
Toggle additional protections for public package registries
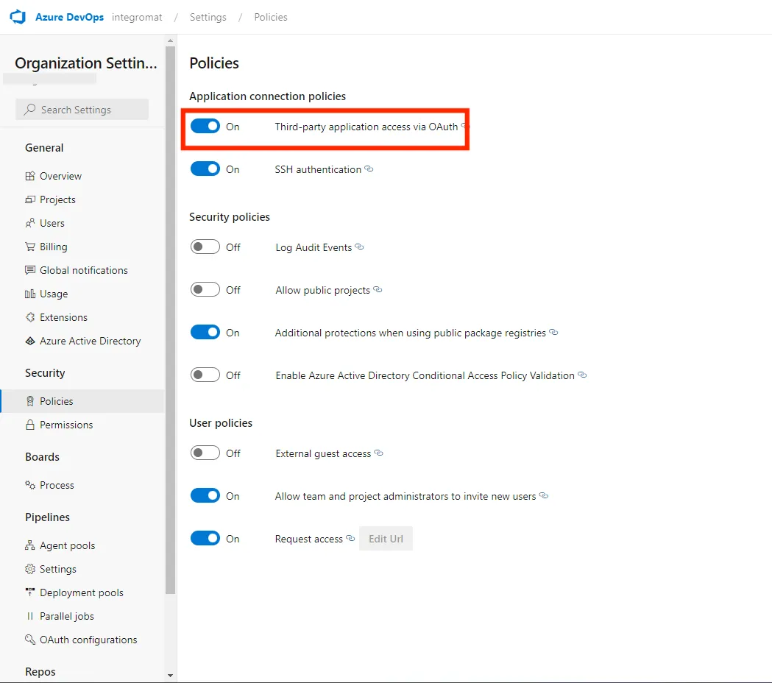click(x=205, y=333)
